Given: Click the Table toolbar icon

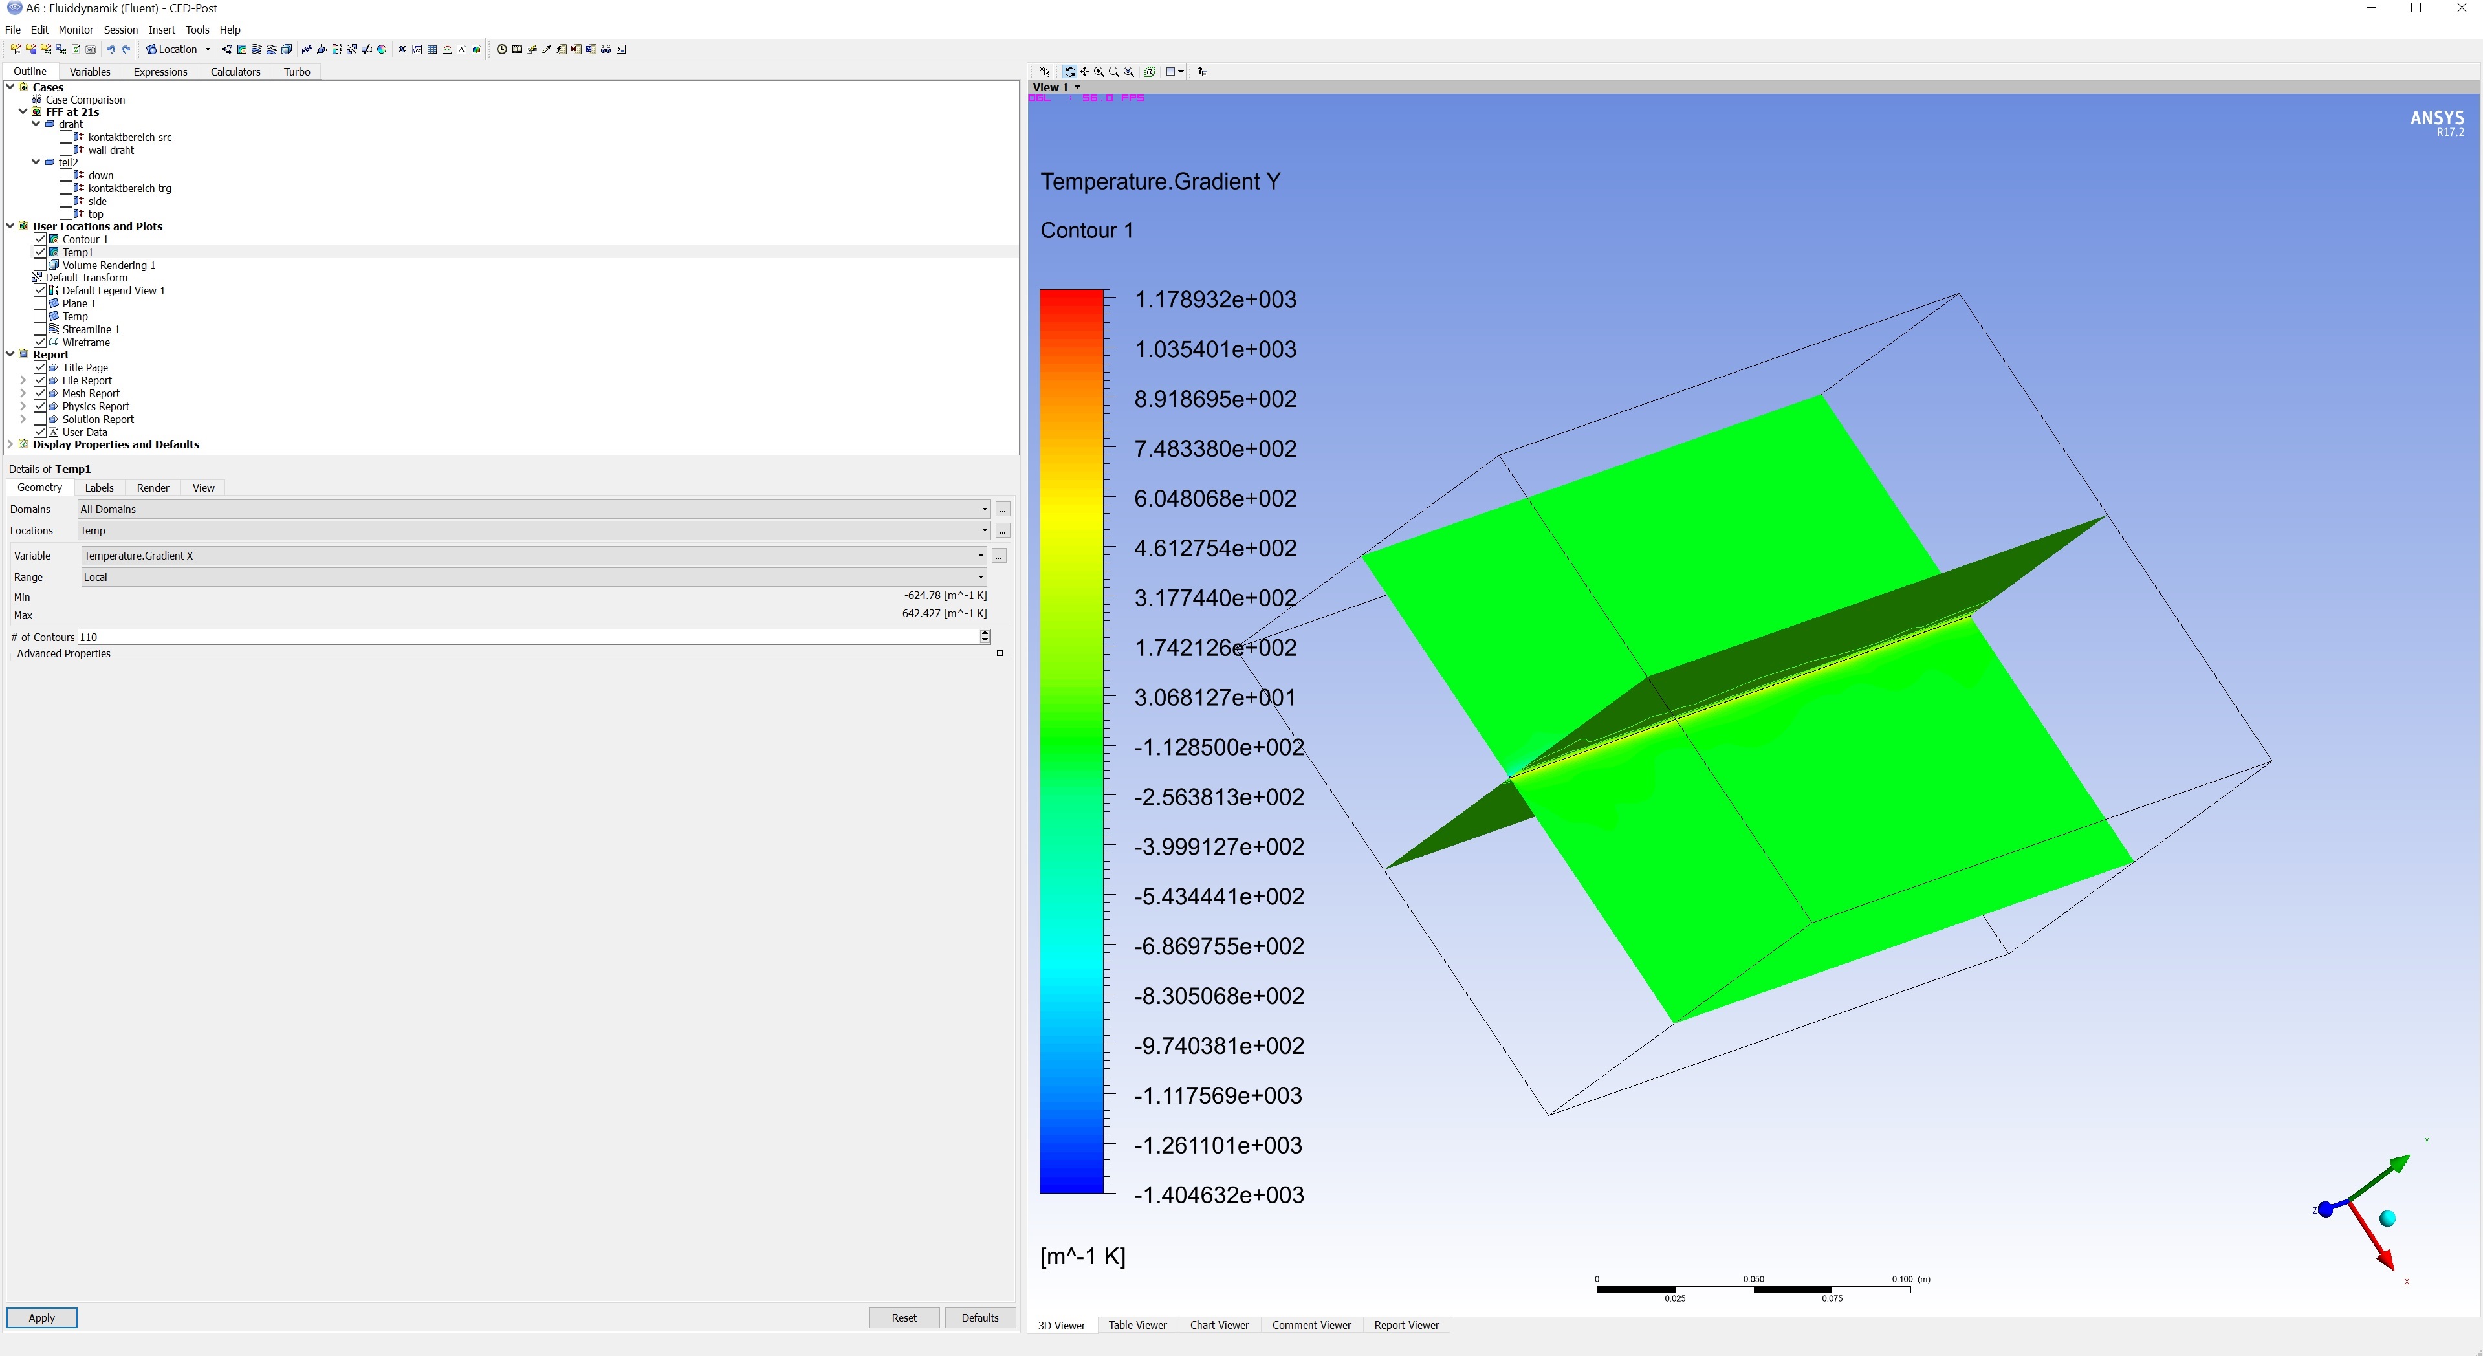Looking at the screenshot, I should (x=432, y=49).
